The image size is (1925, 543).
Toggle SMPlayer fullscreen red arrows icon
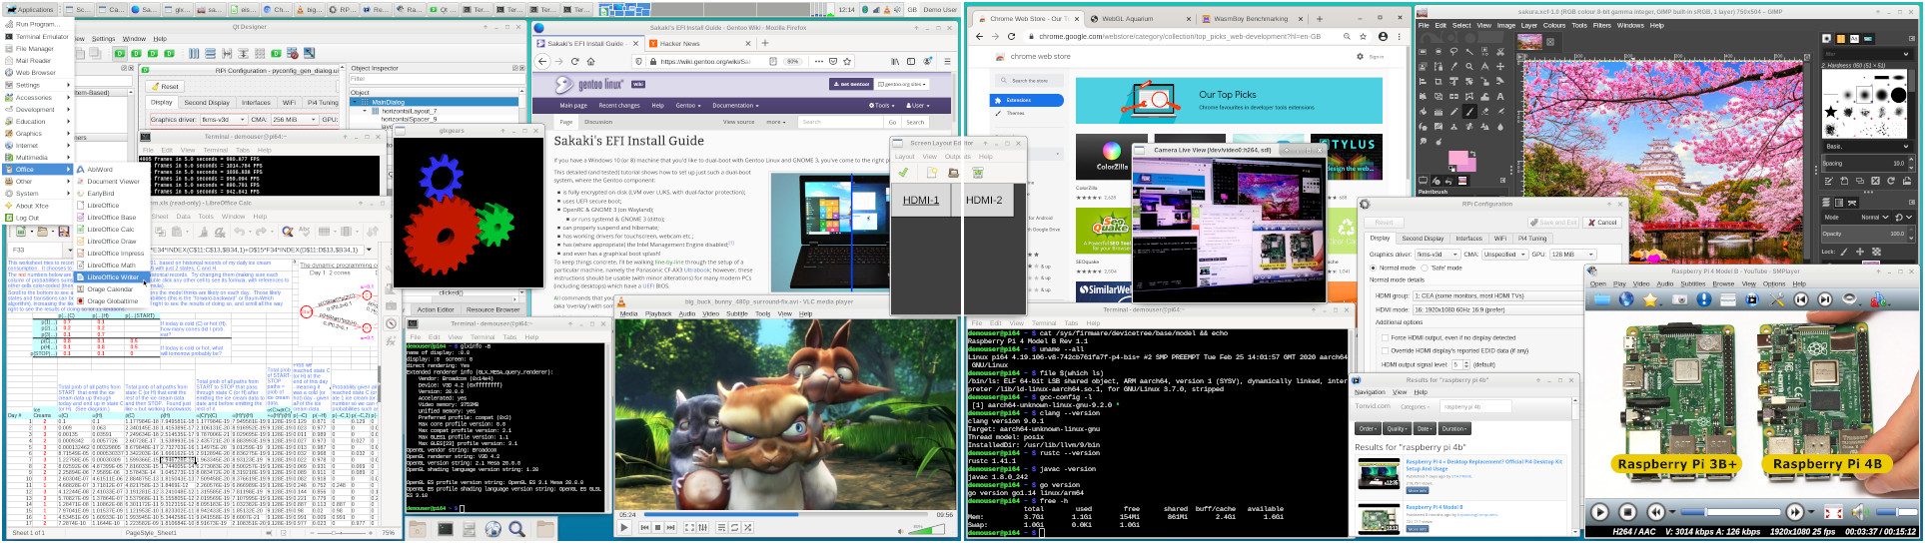point(1833,512)
